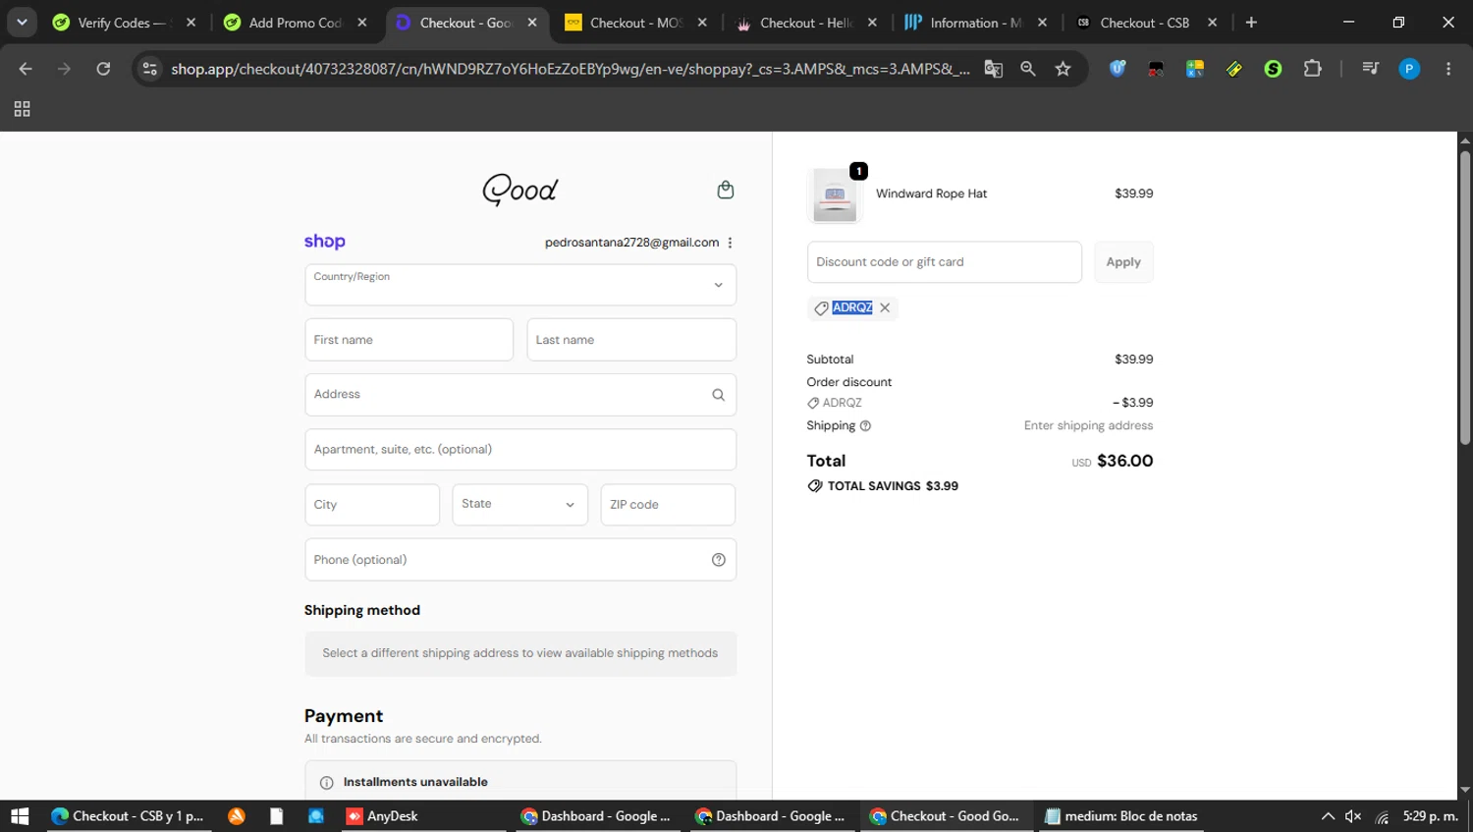Screen dimensions: 1473x832
Task: Click the green S extension icon
Action: [1273, 69]
